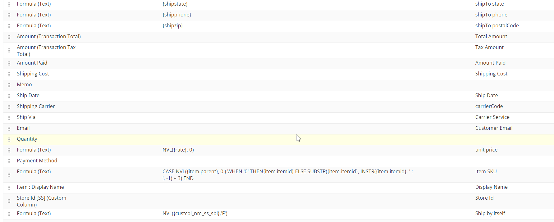Click the 'Shipping Carrier' field name
The height and width of the screenshot is (222, 554).
36,106
